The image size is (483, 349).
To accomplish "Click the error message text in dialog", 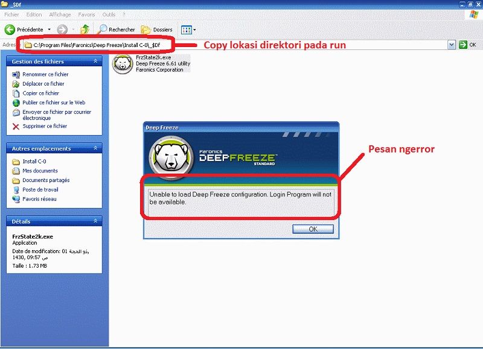I will 240,198.
